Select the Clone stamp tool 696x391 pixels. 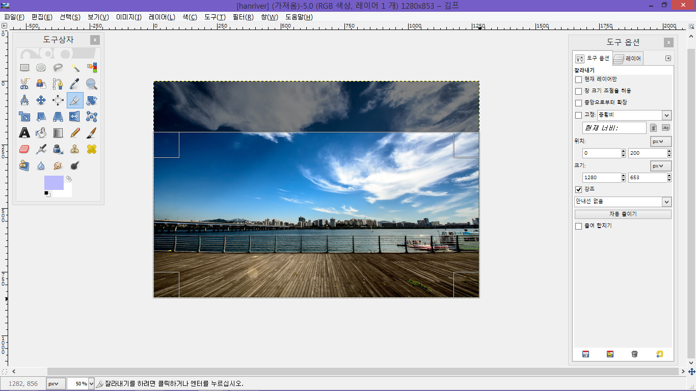75,149
